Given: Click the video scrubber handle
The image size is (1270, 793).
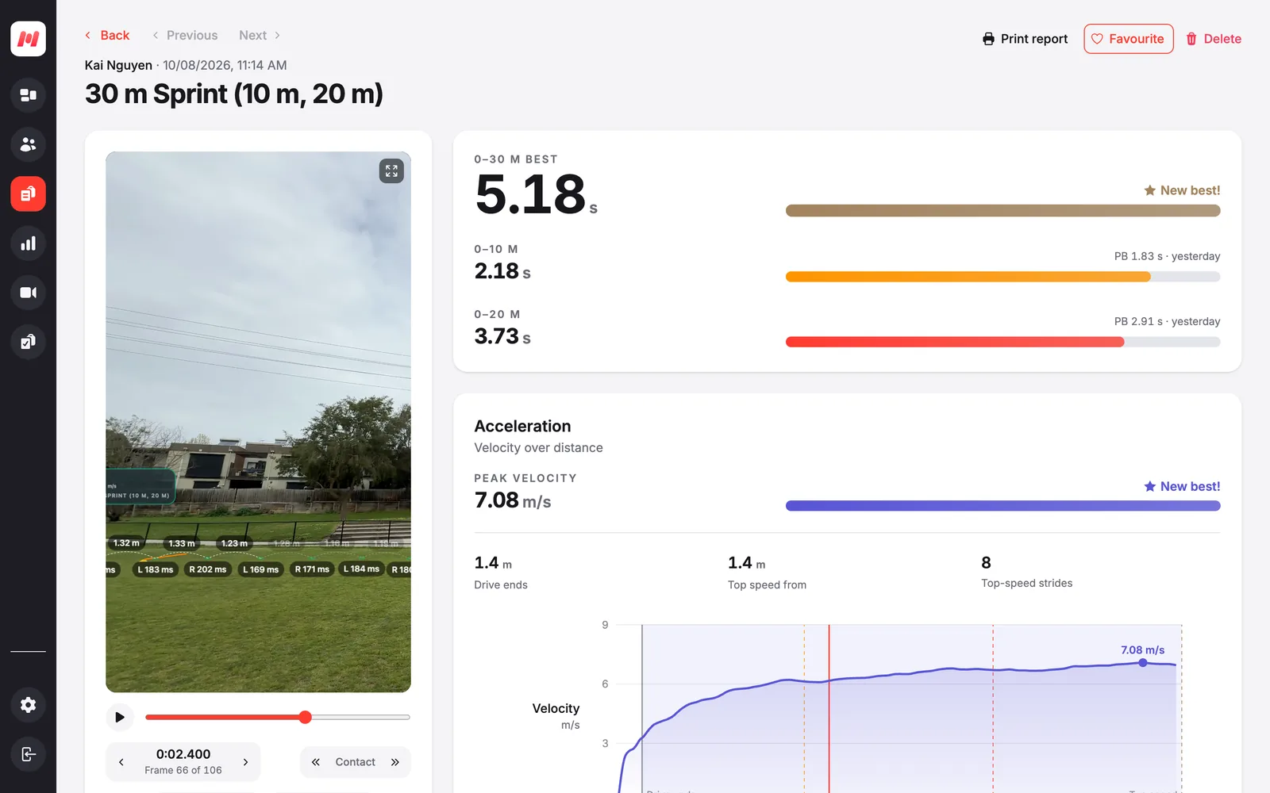Looking at the screenshot, I should (306, 717).
